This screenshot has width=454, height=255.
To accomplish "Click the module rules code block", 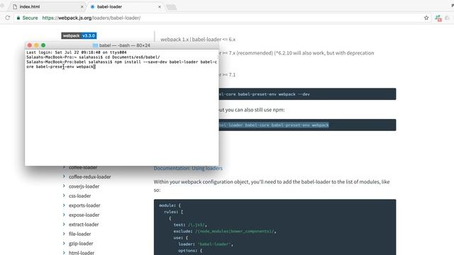I will [275, 227].
